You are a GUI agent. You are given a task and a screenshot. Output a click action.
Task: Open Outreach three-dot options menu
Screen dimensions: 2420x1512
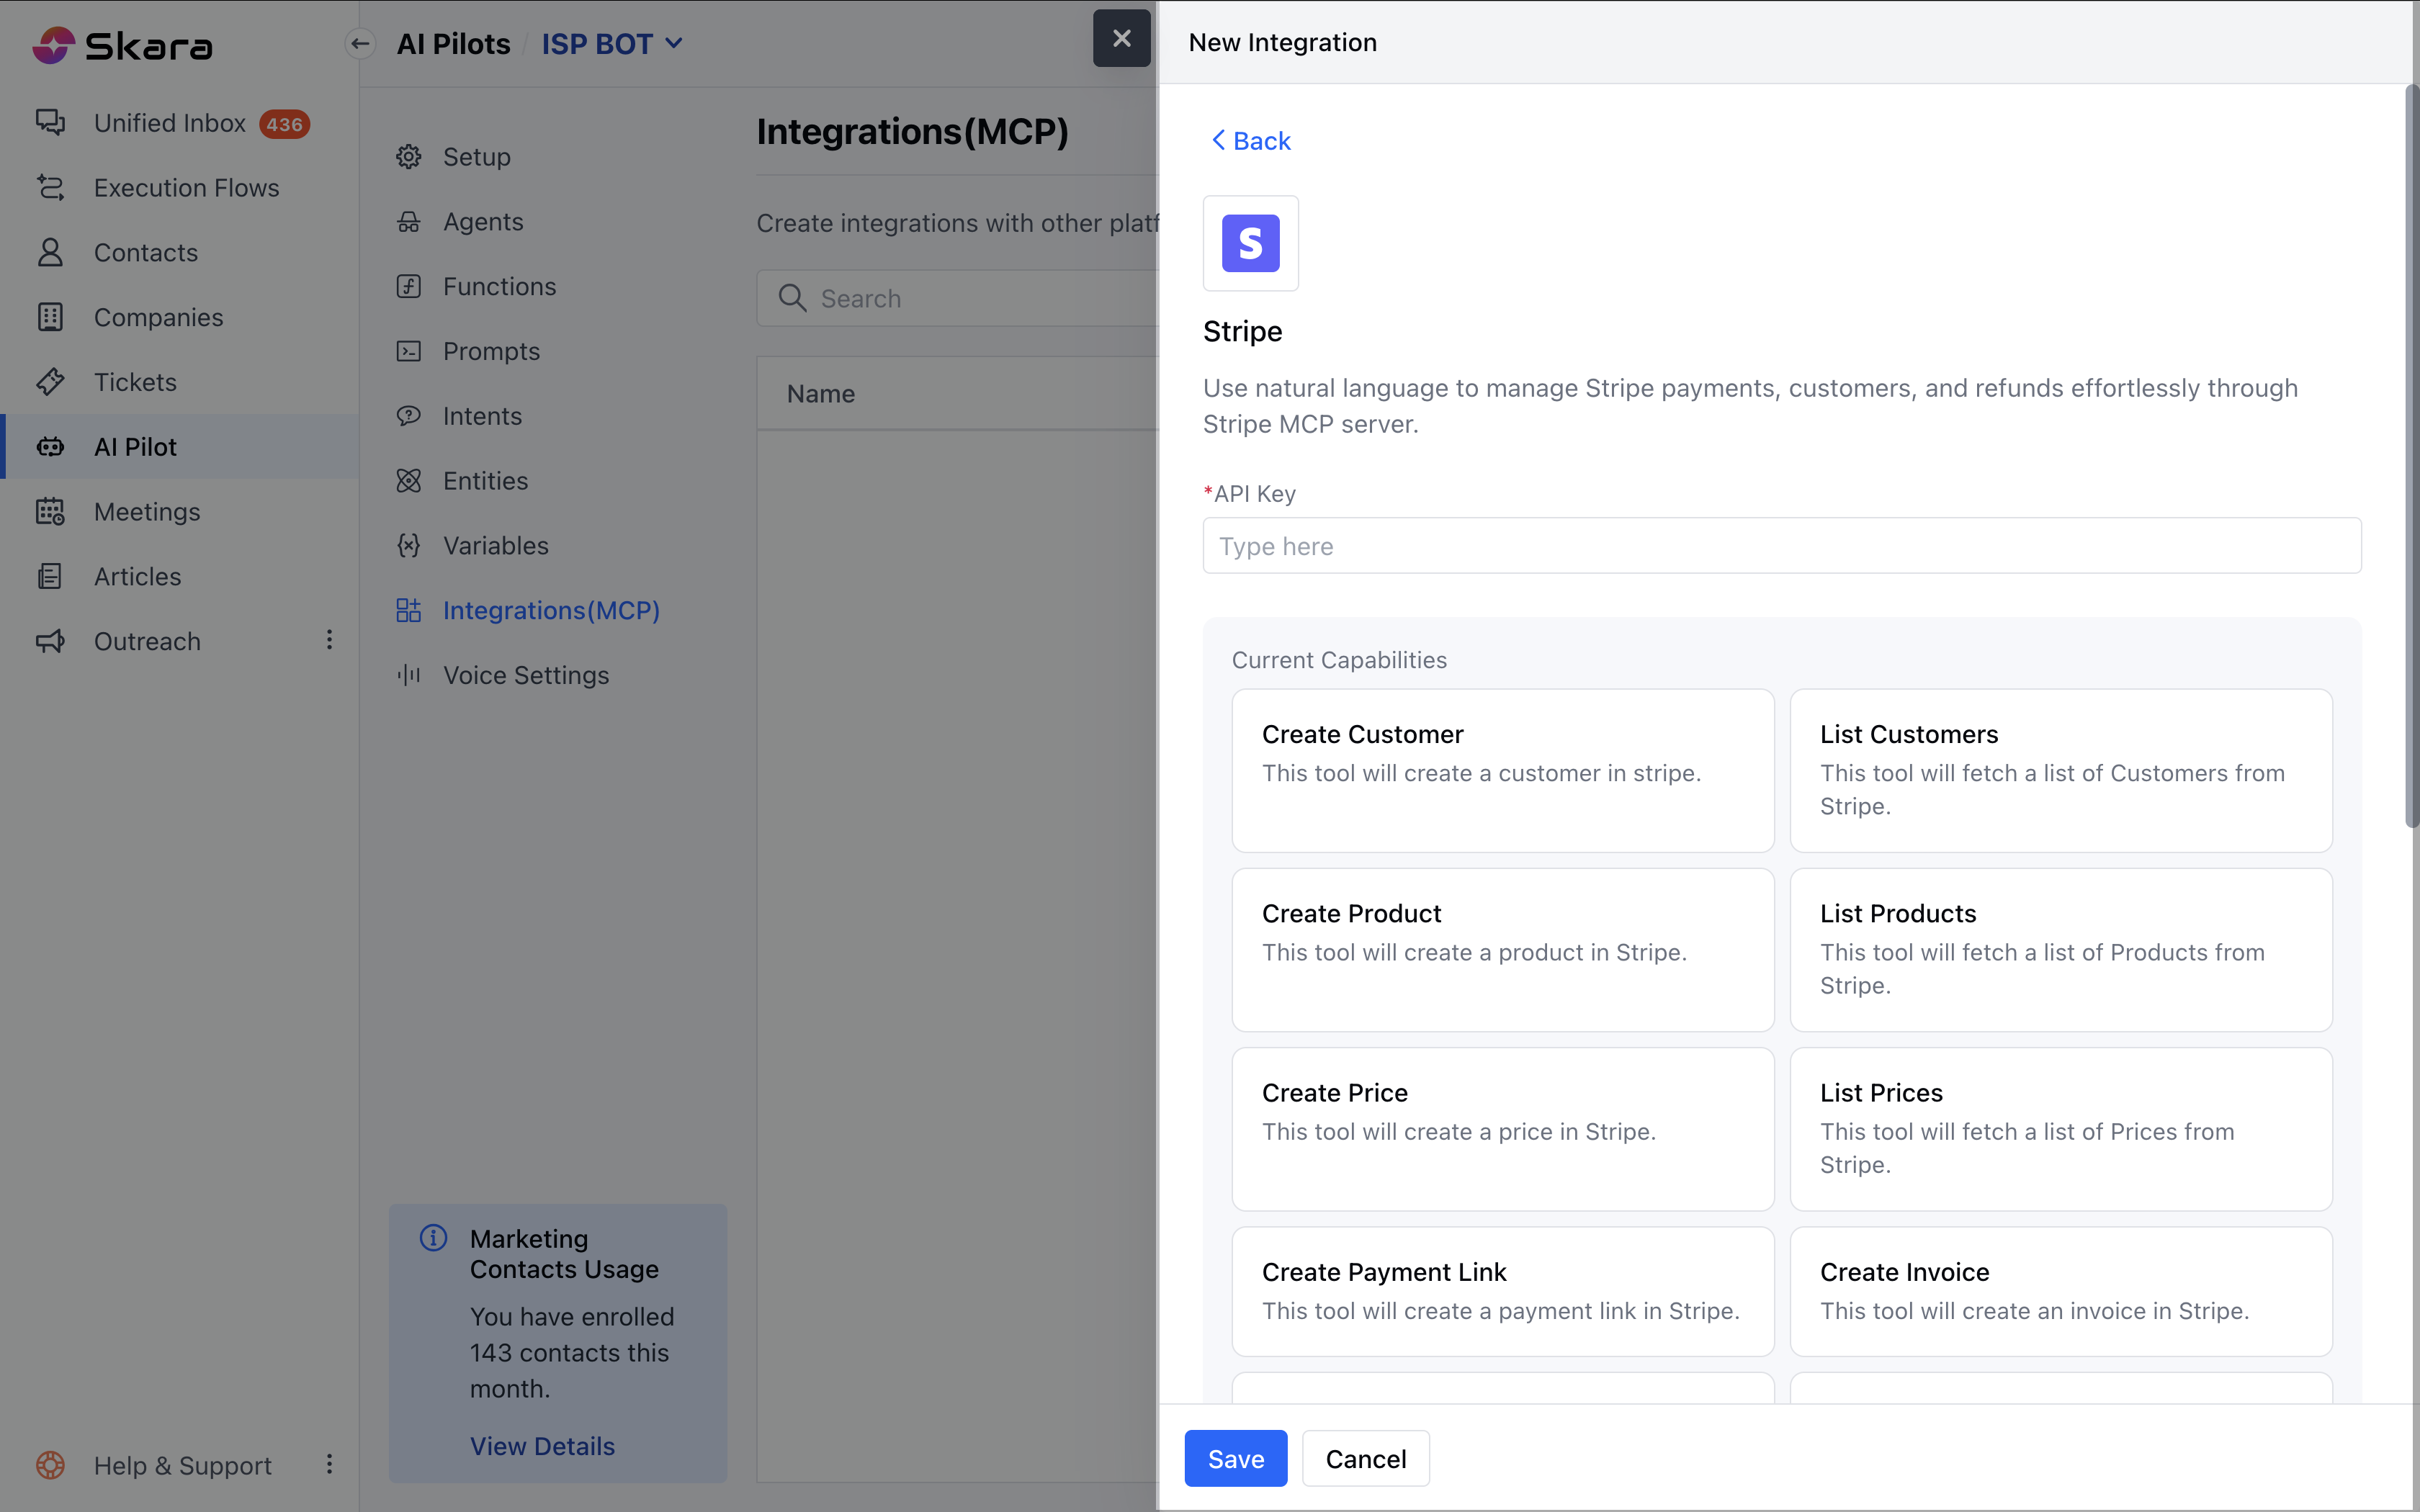pos(329,640)
